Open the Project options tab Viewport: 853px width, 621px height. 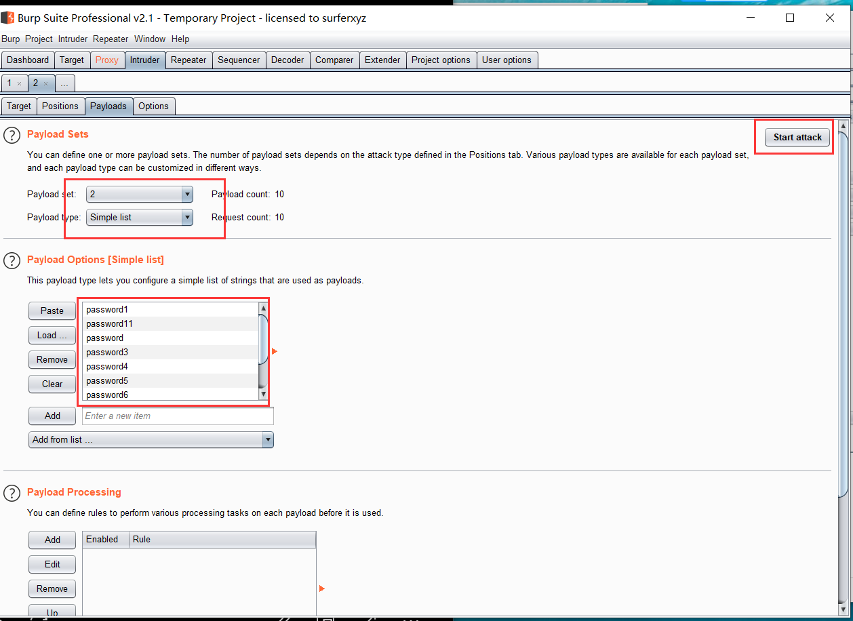click(441, 60)
